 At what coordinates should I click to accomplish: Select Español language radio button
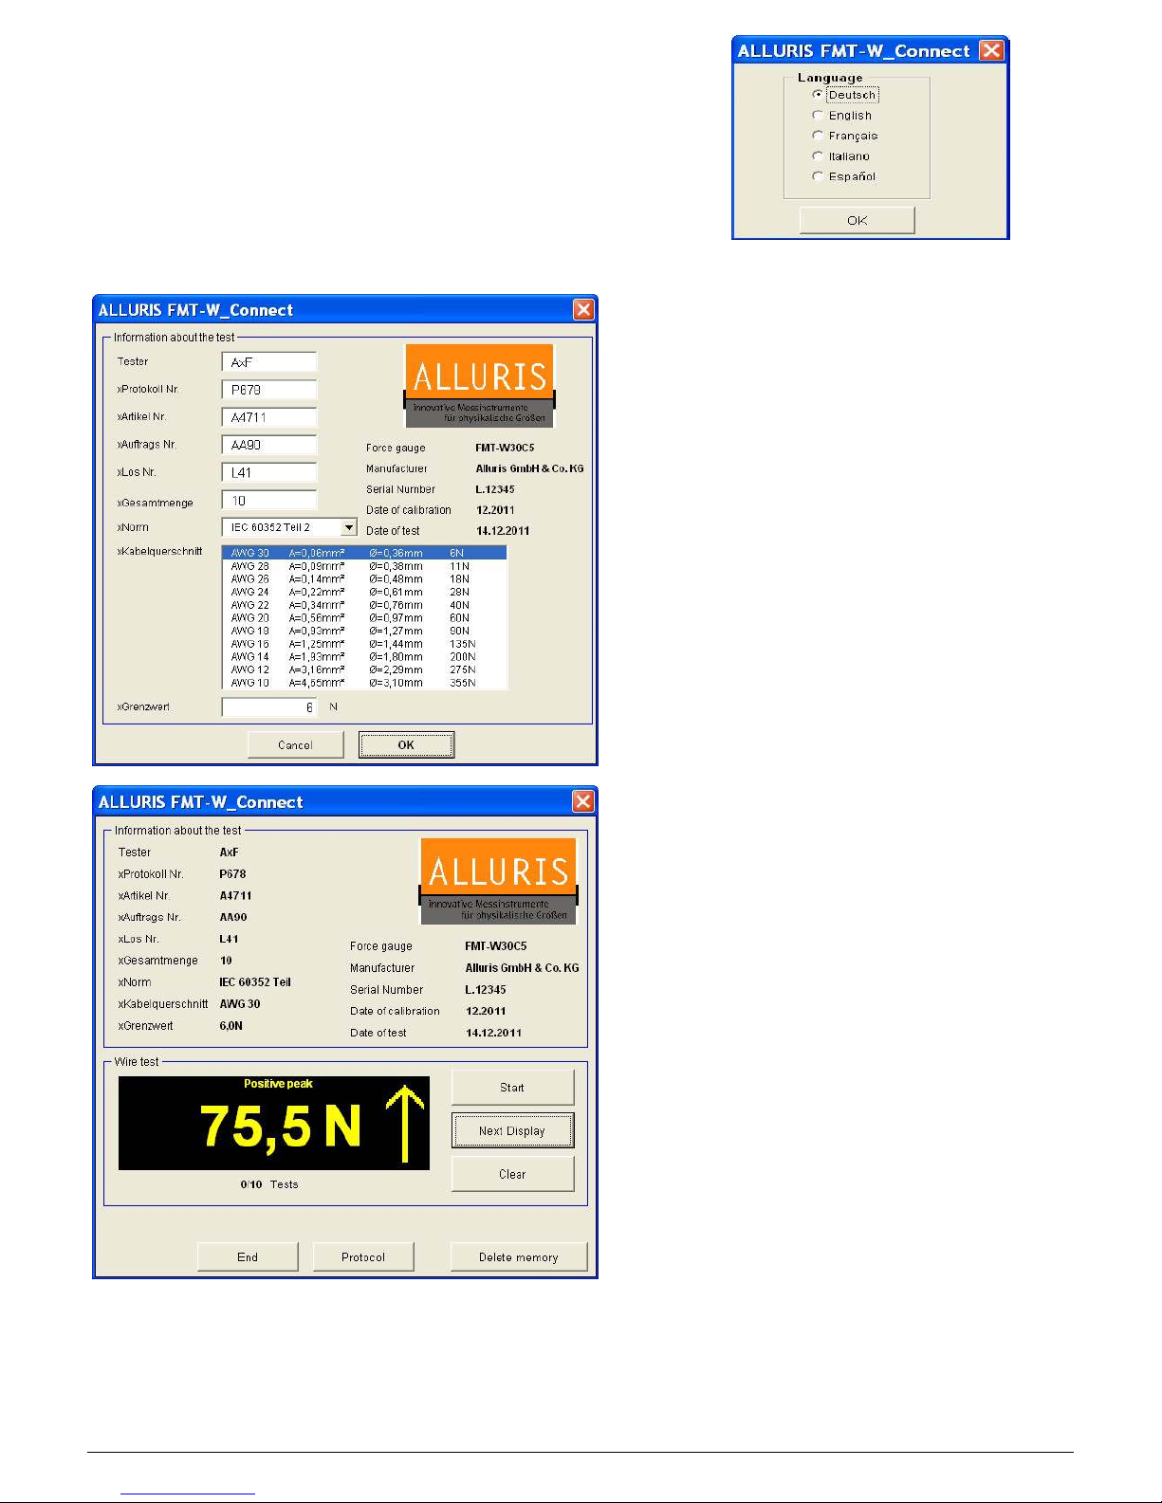843,176
